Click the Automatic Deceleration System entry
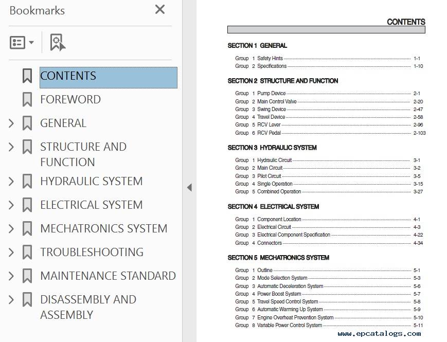 328,286
